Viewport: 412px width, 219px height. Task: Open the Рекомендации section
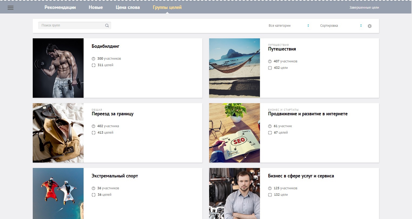tap(60, 7)
